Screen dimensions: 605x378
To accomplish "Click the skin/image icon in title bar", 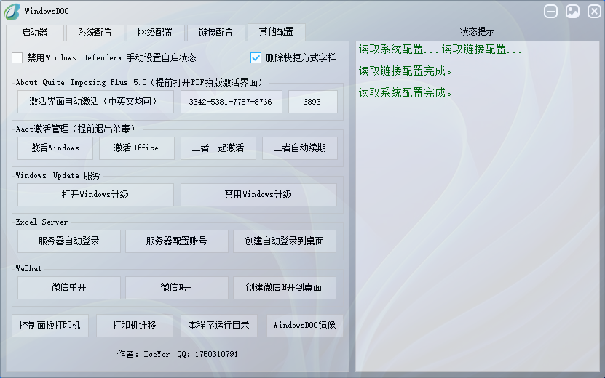I will [572, 11].
